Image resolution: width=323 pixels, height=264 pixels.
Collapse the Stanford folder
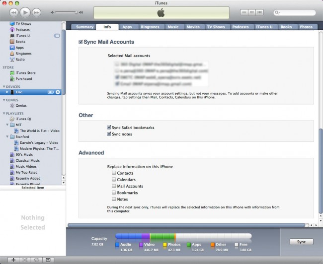pyautogui.click(x=7, y=136)
